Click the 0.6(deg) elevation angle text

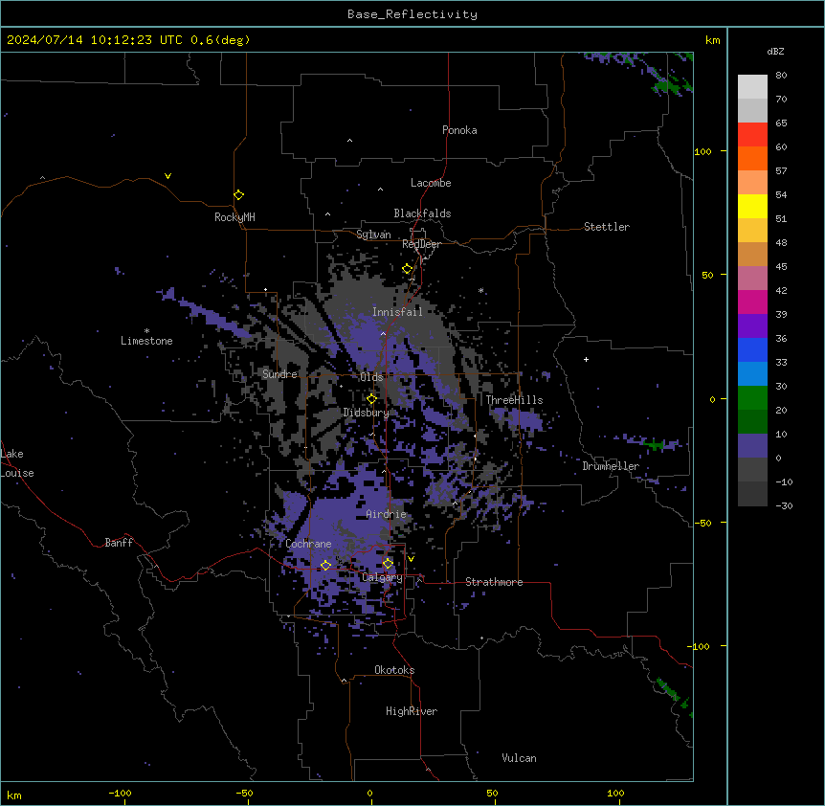coord(220,40)
